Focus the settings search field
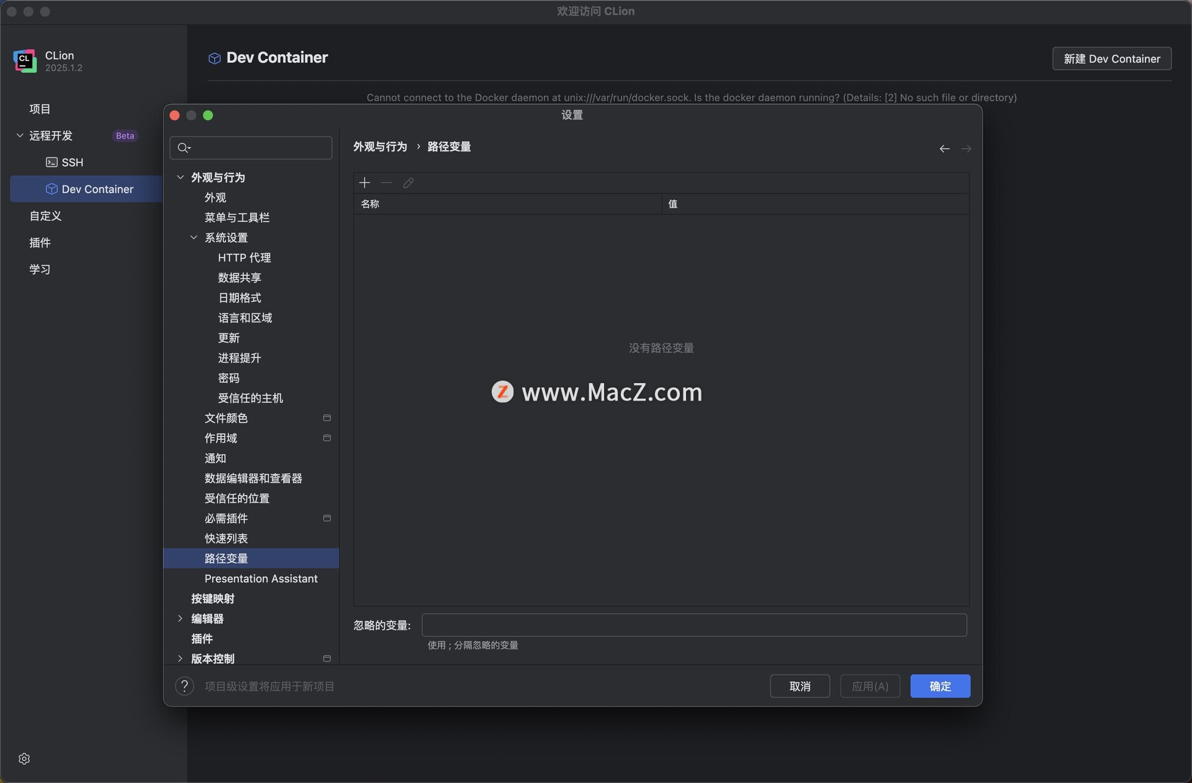This screenshot has height=783, width=1192. [x=251, y=148]
